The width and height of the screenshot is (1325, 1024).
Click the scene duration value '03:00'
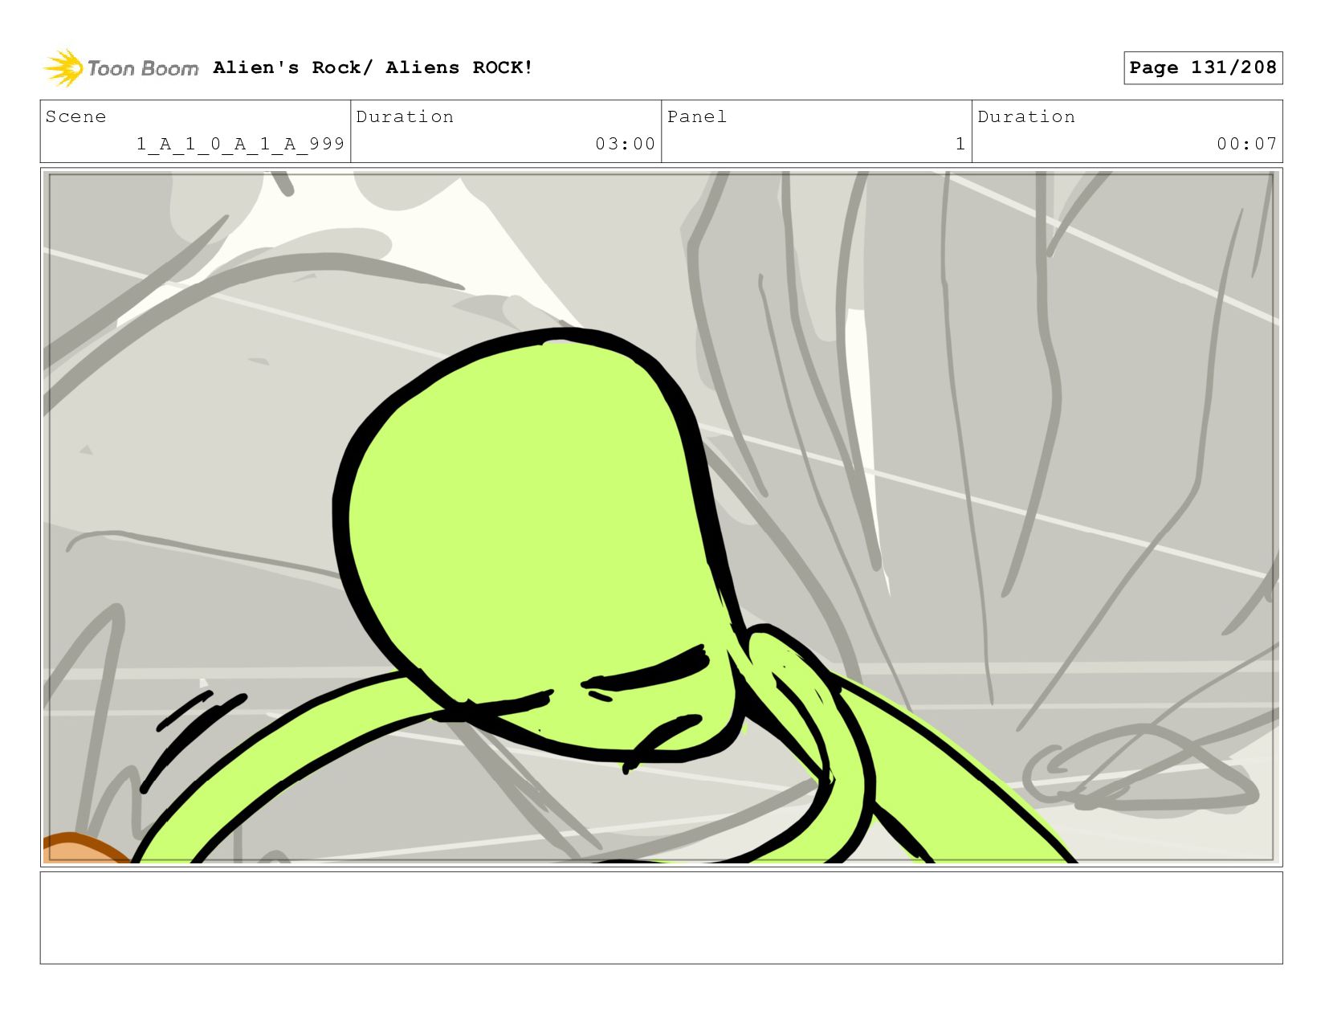[x=625, y=144]
